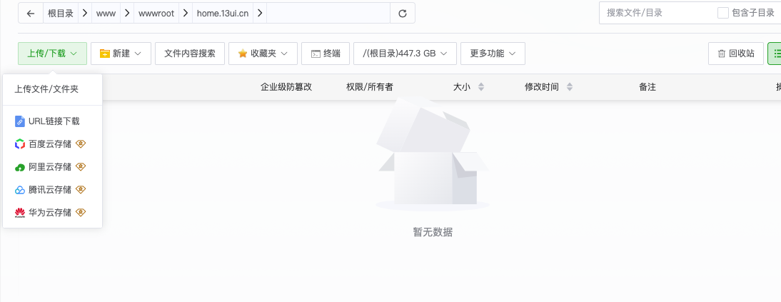Image resolution: width=781 pixels, height=302 pixels.
Task: Click the Aliyun cloud storage icon
Action: [20, 167]
